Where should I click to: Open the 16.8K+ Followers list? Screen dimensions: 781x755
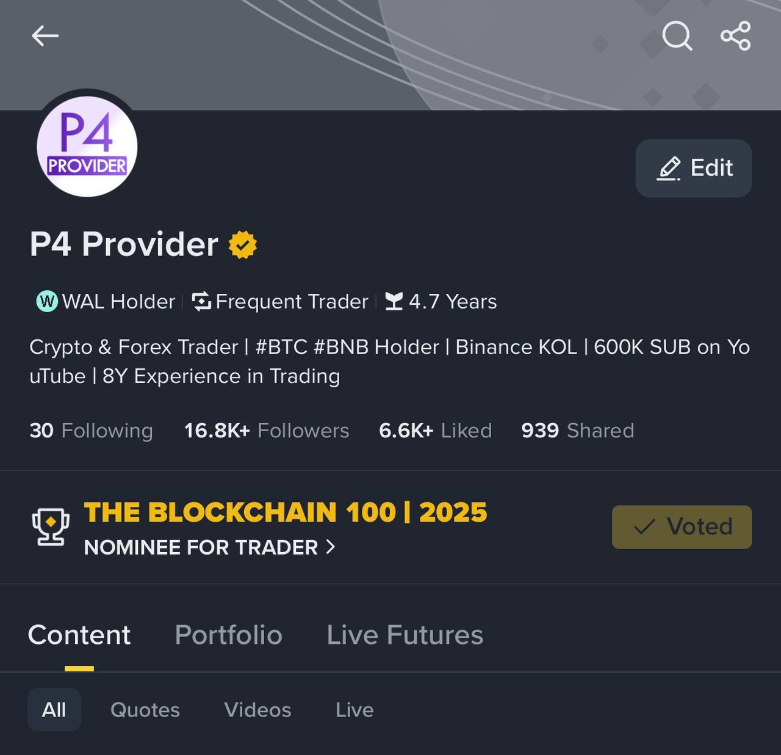[267, 431]
